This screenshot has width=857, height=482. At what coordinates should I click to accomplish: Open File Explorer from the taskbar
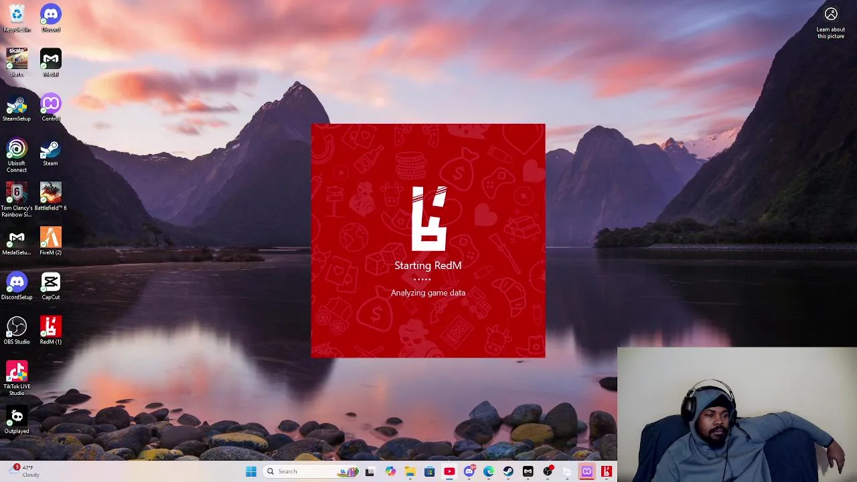click(x=410, y=471)
